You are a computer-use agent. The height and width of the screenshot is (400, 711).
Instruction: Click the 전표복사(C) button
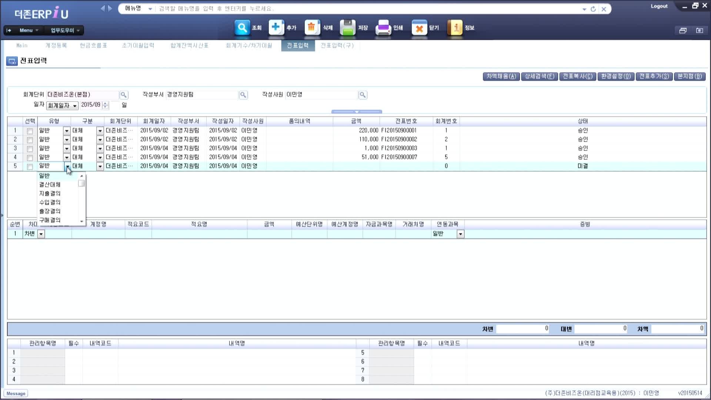pos(578,76)
